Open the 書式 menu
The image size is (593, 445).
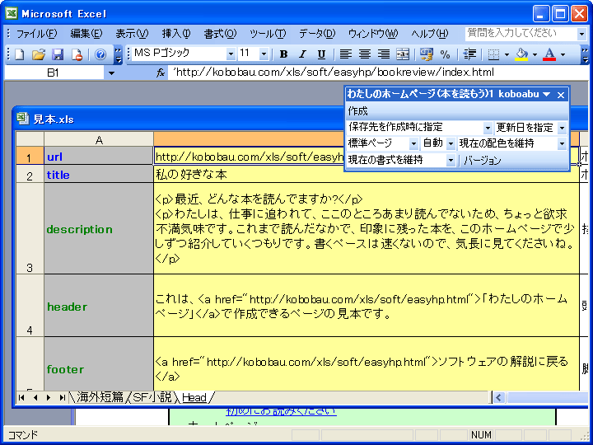click(x=220, y=34)
